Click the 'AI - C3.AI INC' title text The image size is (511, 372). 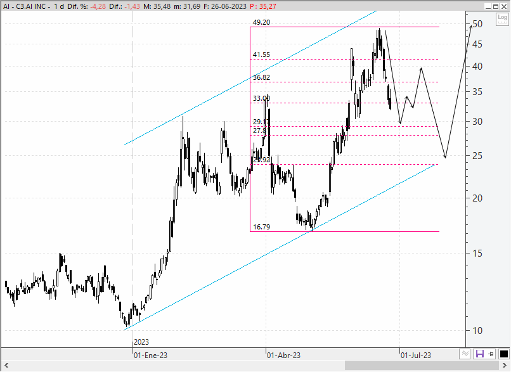(x=25, y=6)
